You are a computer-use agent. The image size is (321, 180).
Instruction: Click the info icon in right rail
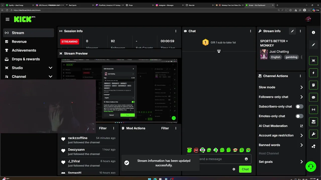tap(313, 32)
